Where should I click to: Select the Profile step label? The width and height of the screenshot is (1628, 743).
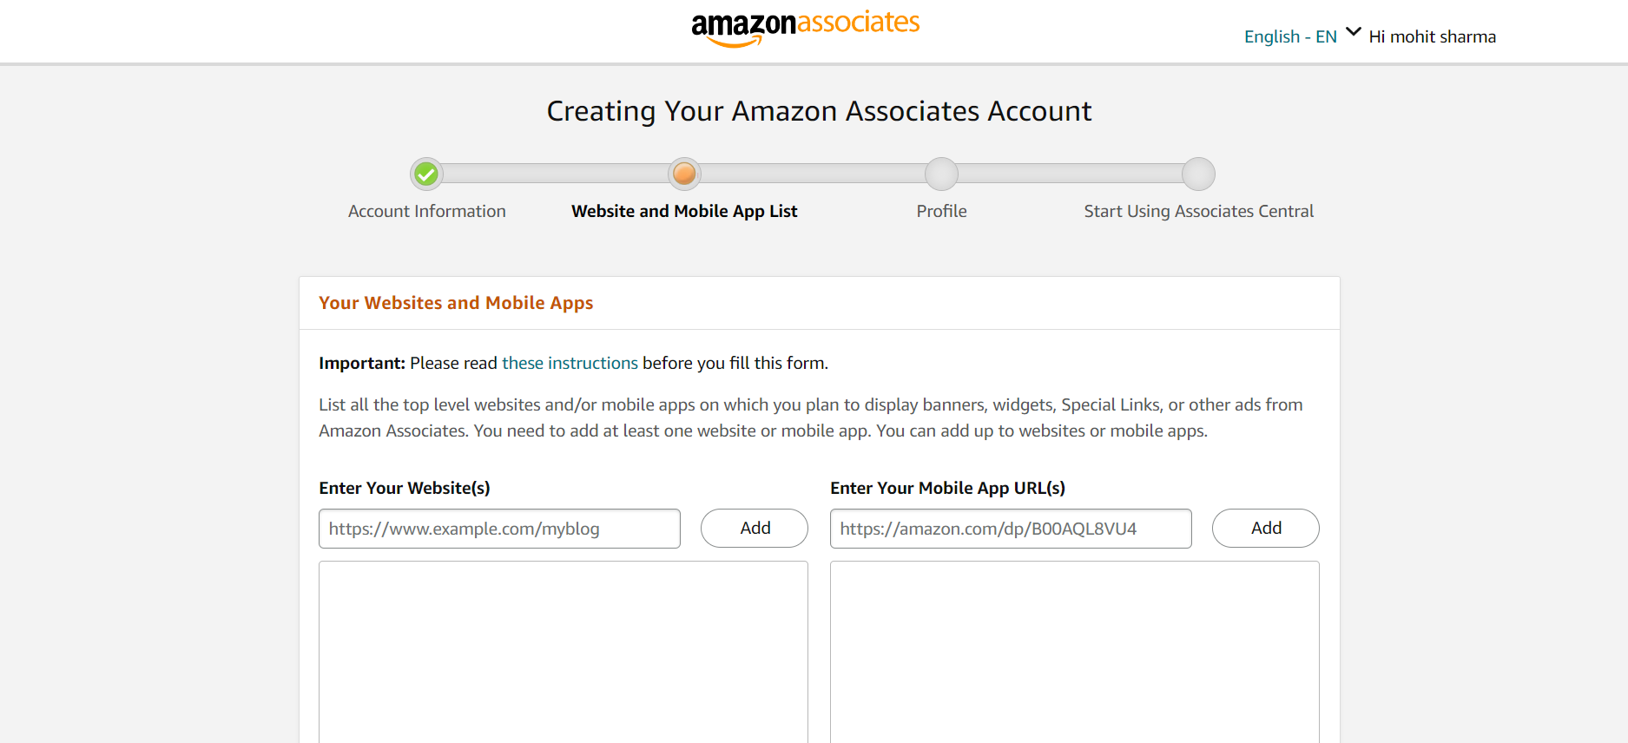pos(941,211)
